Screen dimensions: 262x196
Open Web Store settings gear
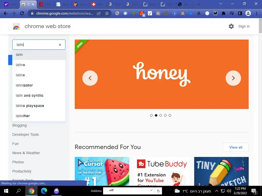pyautogui.click(x=231, y=26)
